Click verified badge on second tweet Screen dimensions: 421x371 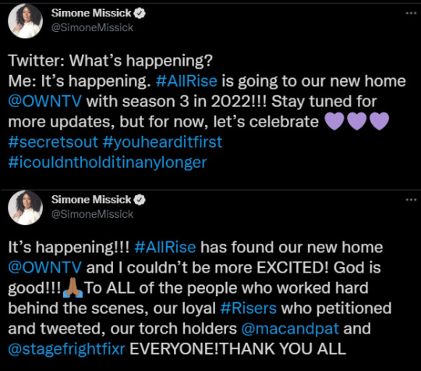[x=140, y=200]
